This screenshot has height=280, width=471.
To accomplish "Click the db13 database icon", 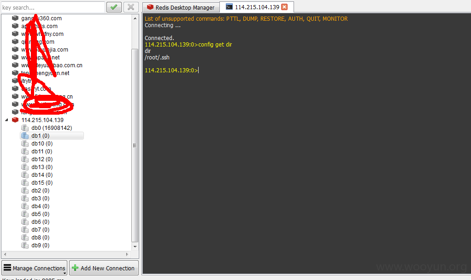I will tap(25, 167).
